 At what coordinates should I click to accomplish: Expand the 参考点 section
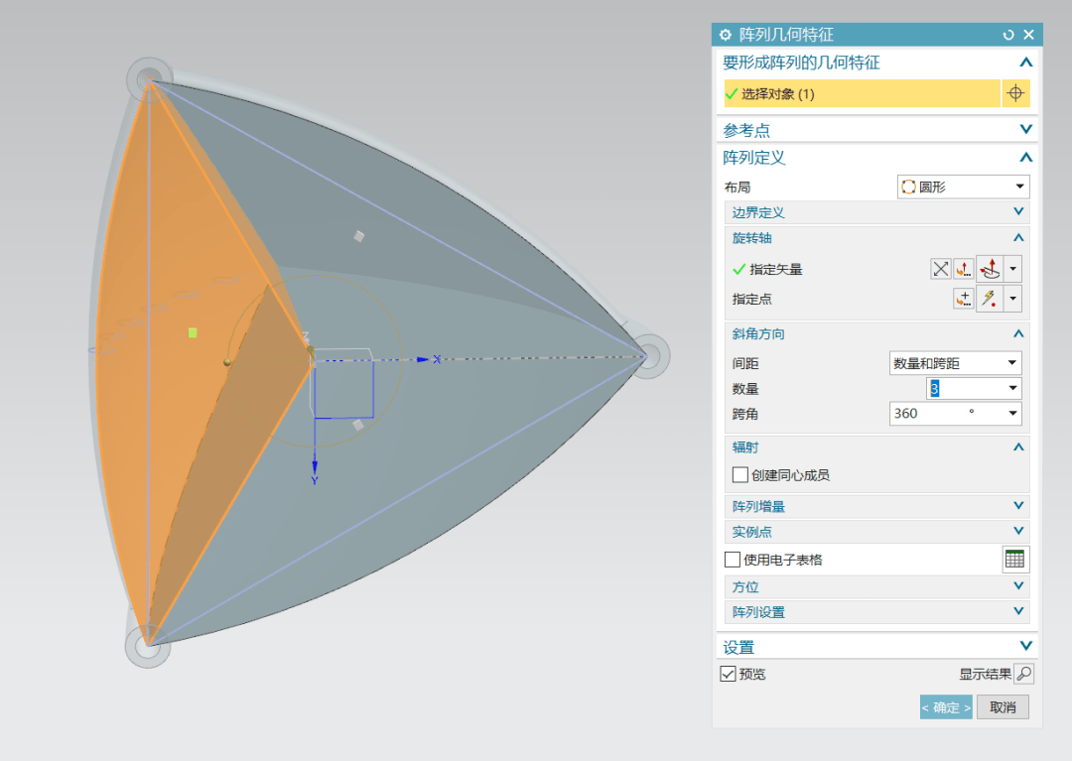pyautogui.click(x=875, y=130)
